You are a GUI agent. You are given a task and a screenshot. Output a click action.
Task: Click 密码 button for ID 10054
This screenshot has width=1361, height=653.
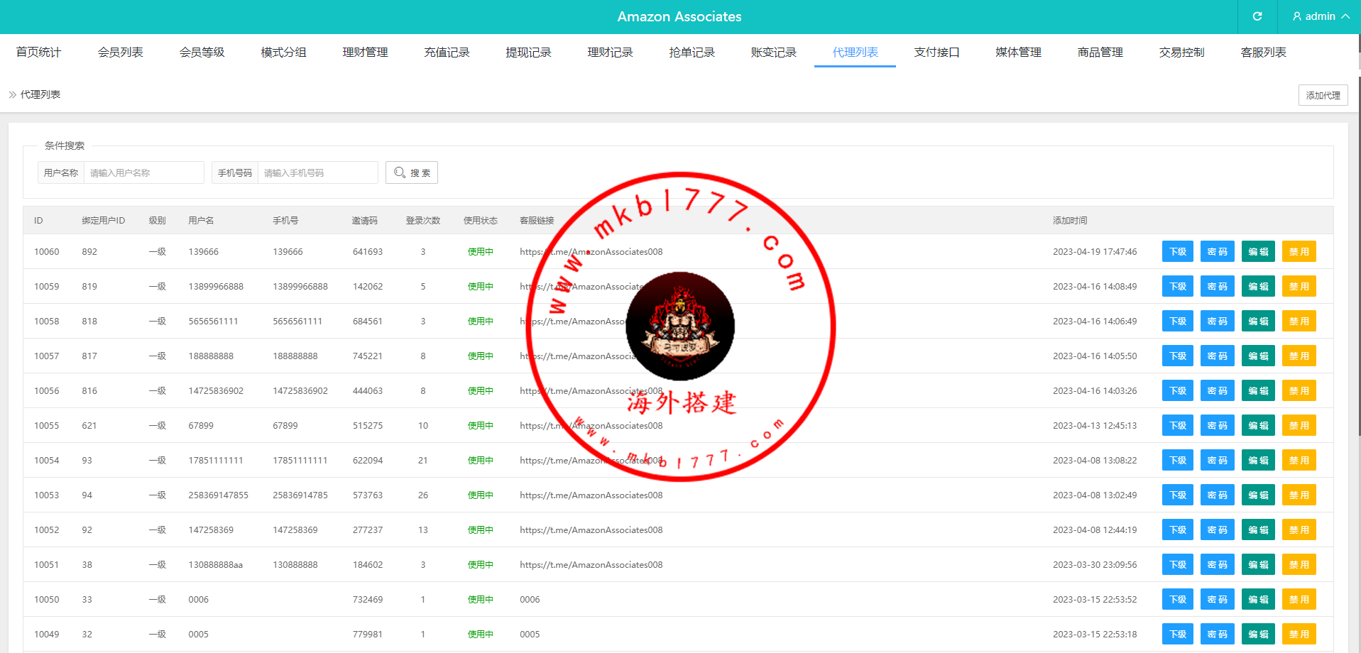pyautogui.click(x=1218, y=461)
